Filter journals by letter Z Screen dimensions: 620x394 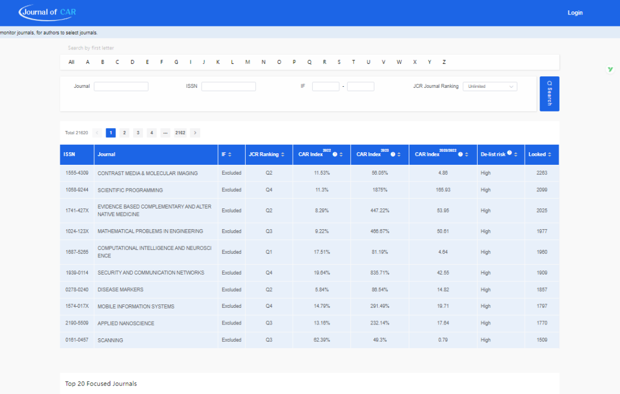click(444, 62)
